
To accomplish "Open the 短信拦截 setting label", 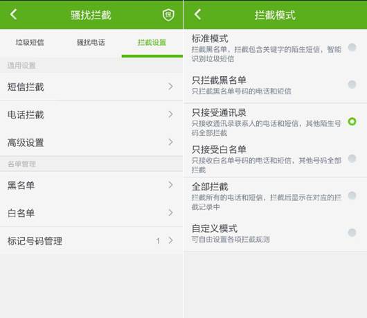I will point(26,87).
